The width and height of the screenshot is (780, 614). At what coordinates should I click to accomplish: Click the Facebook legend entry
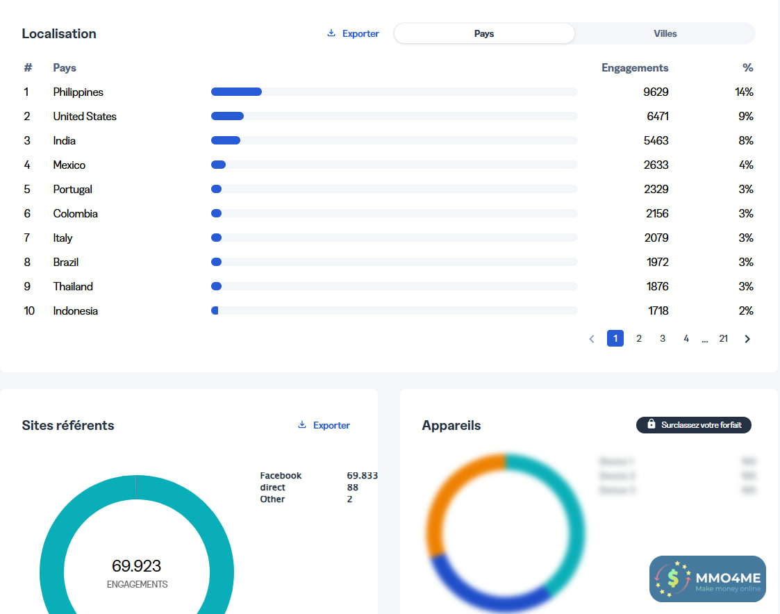pyautogui.click(x=281, y=475)
